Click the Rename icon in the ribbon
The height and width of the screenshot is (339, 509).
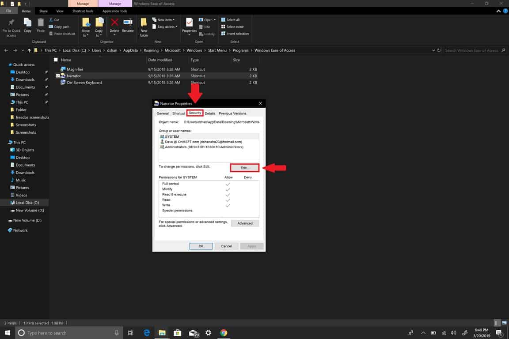(128, 23)
